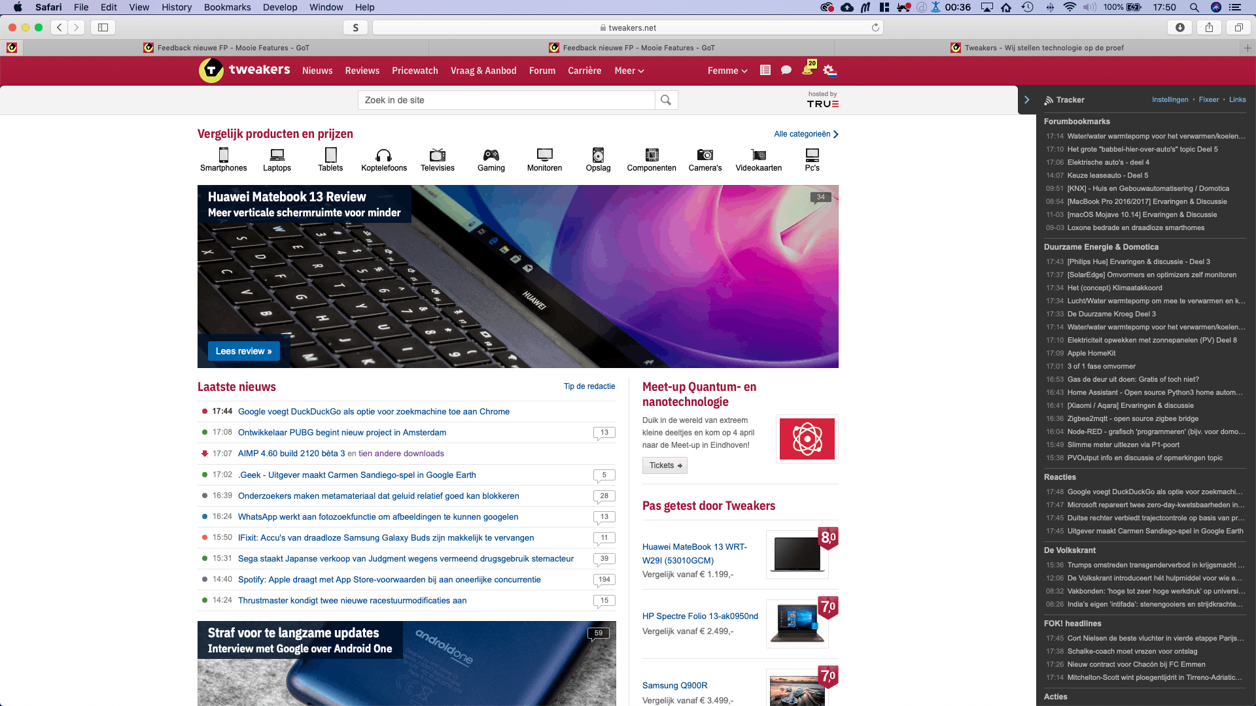This screenshot has height=706, width=1256.
Task: Open Tracker Links link
Action: (x=1238, y=100)
